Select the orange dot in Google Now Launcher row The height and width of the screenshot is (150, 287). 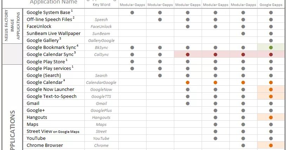click(271, 90)
